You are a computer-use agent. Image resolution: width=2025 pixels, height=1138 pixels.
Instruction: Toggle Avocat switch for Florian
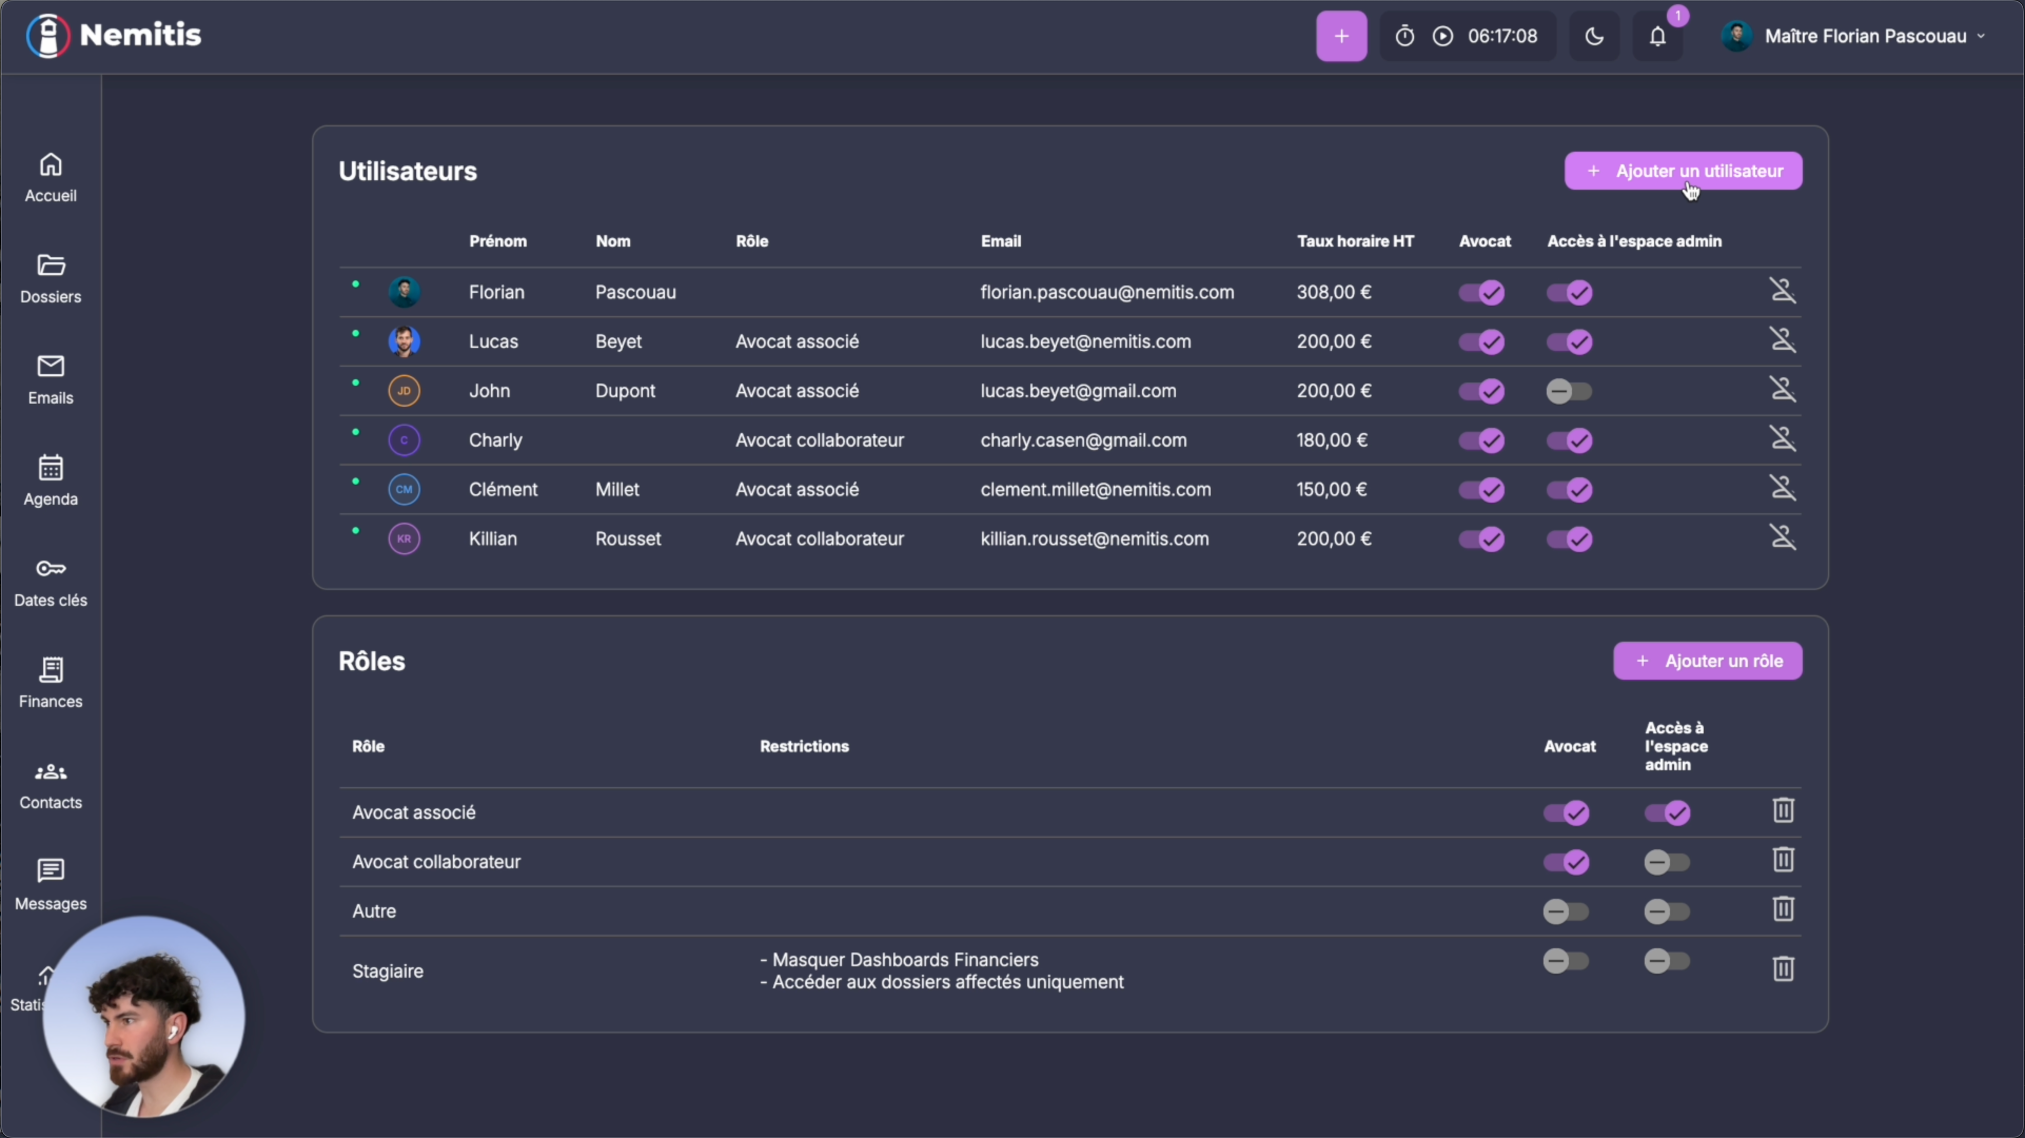coord(1482,292)
